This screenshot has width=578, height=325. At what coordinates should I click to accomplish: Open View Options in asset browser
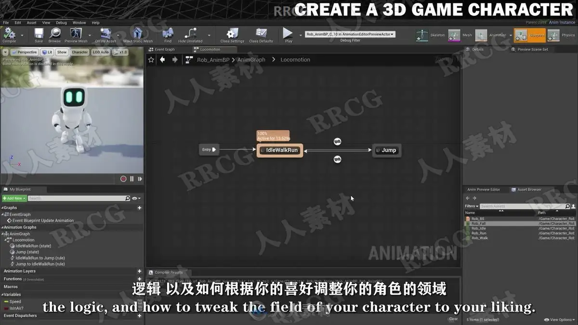(559, 320)
